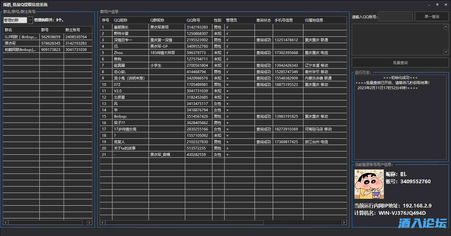Click the admin checkmark cell in row 8

(227, 72)
